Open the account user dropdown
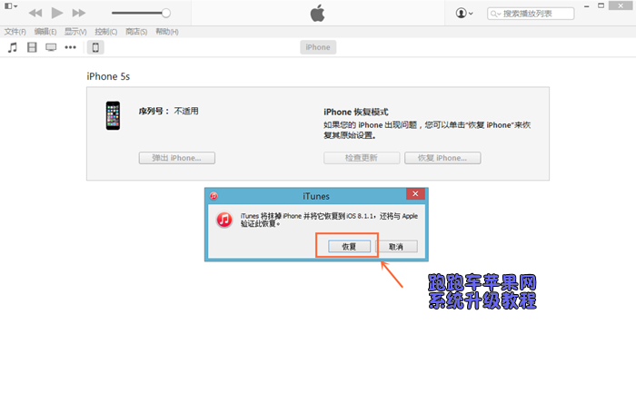Image resolution: width=636 pixels, height=403 pixels. [x=464, y=13]
